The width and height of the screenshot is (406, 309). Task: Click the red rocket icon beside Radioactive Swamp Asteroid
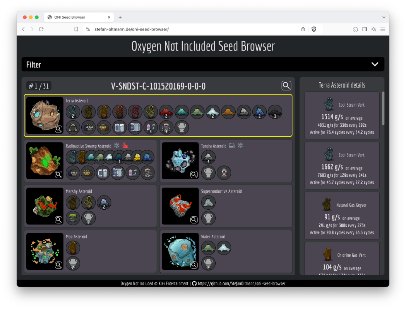coord(125,146)
